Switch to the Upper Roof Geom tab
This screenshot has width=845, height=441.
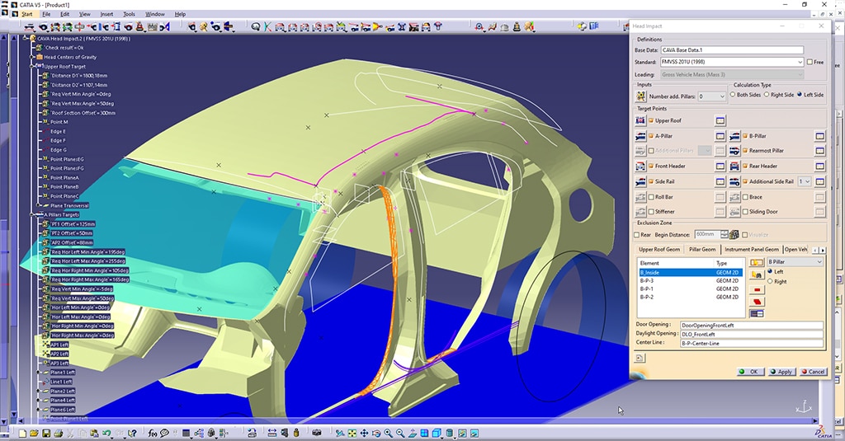[x=659, y=249]
